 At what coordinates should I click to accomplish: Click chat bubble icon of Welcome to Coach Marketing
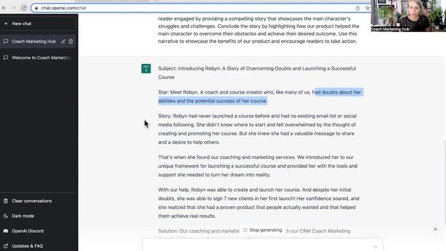click(x=6, y=58)
